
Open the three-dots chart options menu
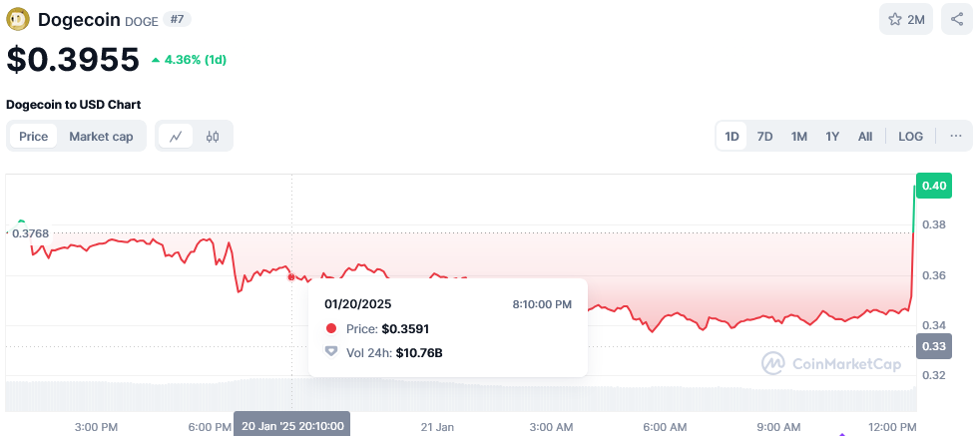point(956,136)
